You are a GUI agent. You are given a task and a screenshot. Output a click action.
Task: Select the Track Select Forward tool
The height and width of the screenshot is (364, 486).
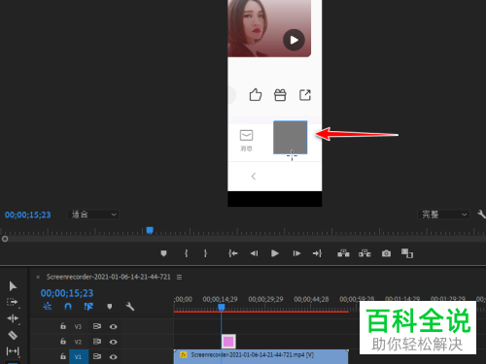(13, 302)
